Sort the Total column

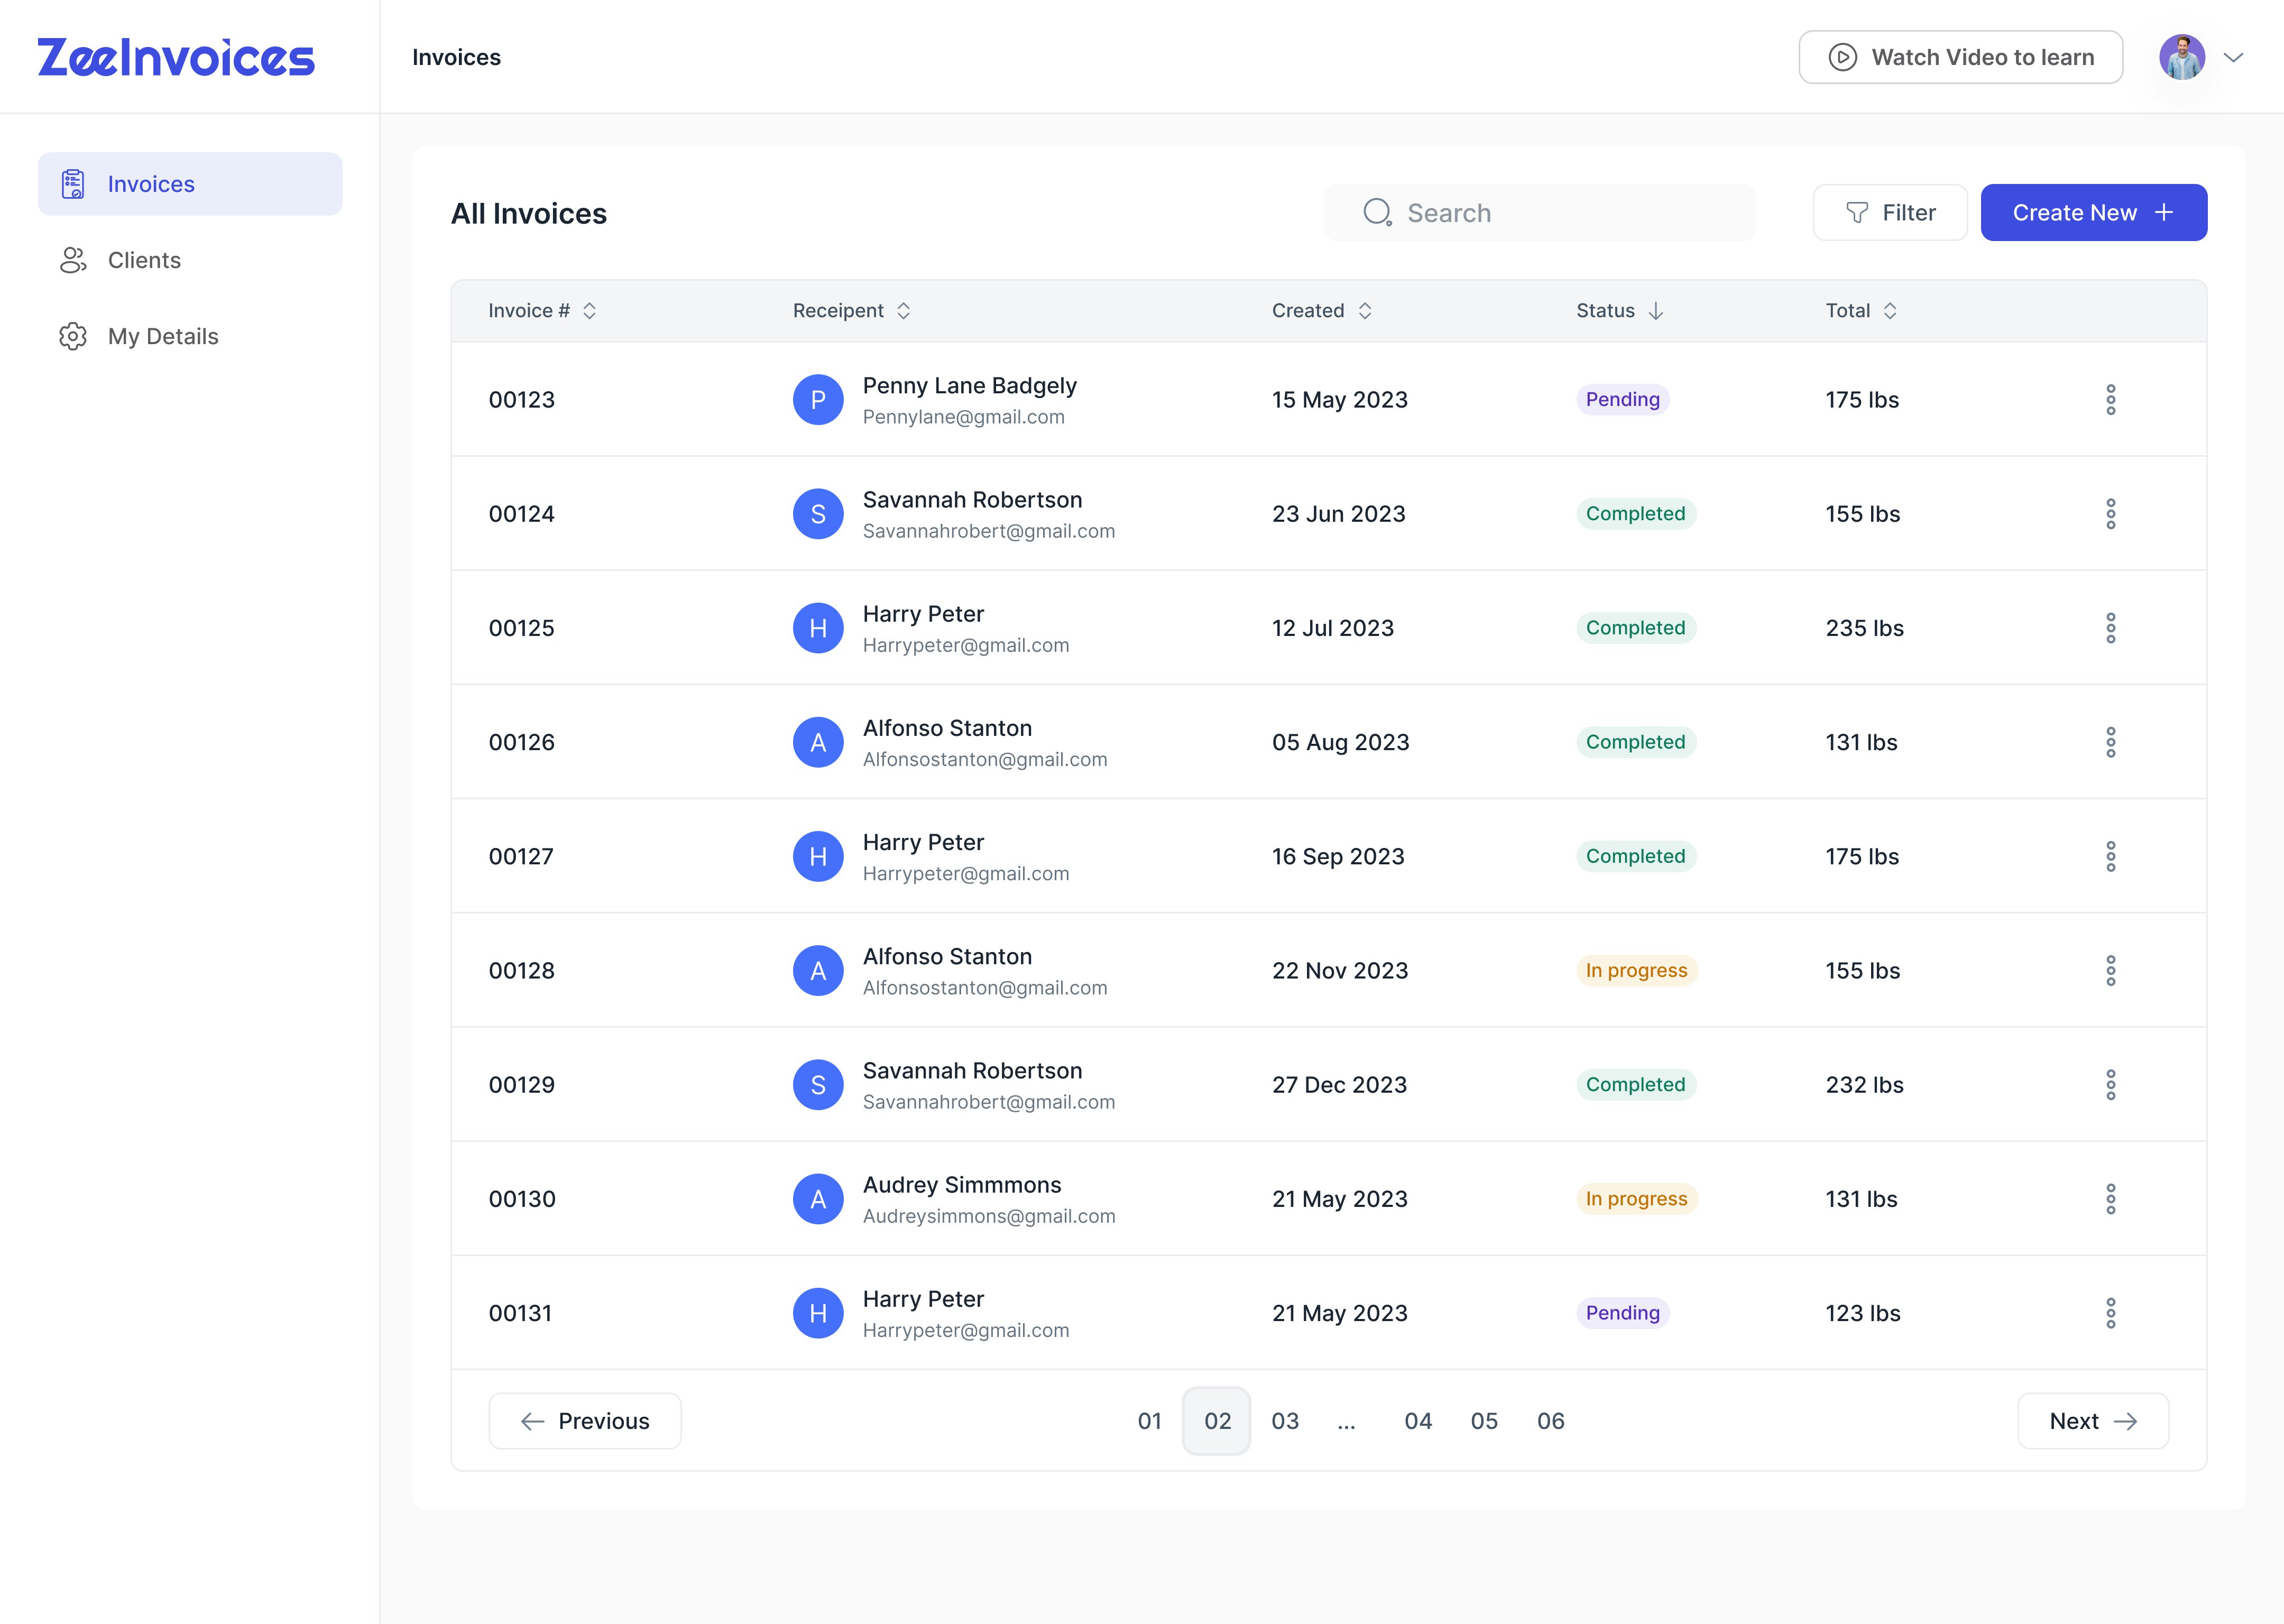point(1890,311)
